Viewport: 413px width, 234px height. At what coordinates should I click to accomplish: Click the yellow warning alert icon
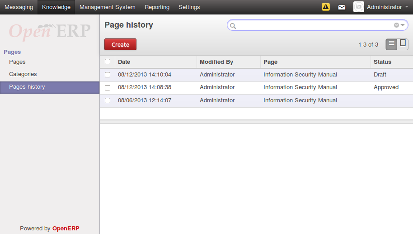(x=325, y=7)
